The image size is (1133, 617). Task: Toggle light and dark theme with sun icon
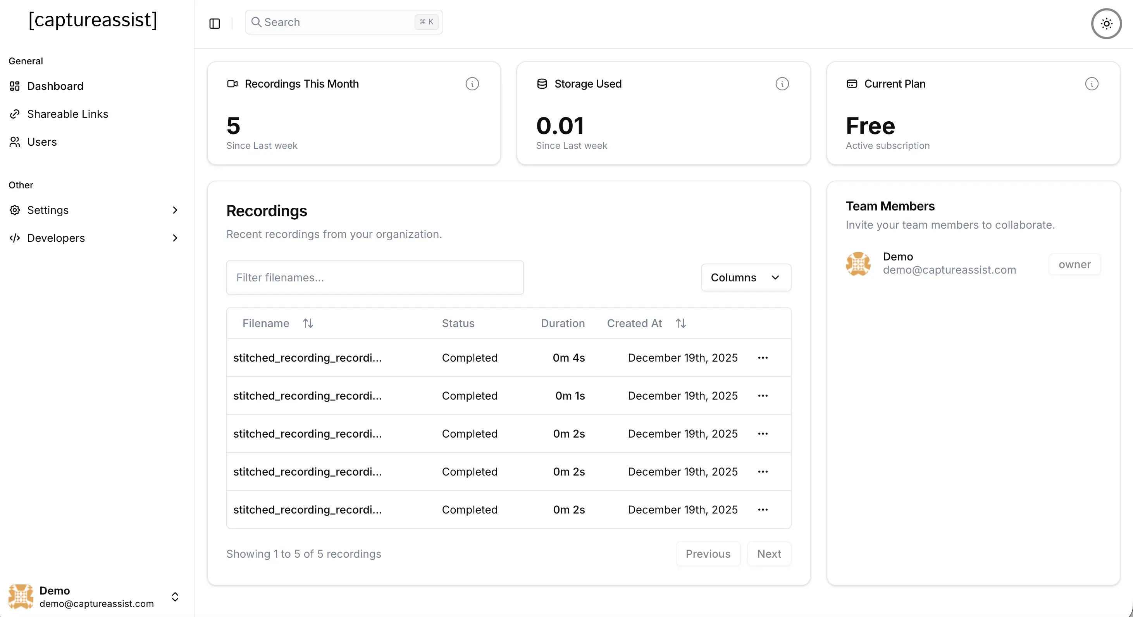1106,24
